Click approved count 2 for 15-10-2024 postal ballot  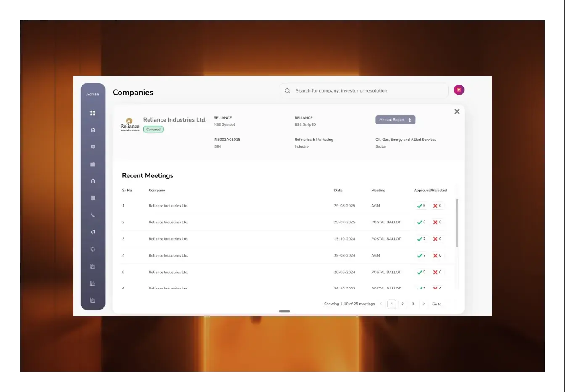pyautogui.click(x=421, y=239)
